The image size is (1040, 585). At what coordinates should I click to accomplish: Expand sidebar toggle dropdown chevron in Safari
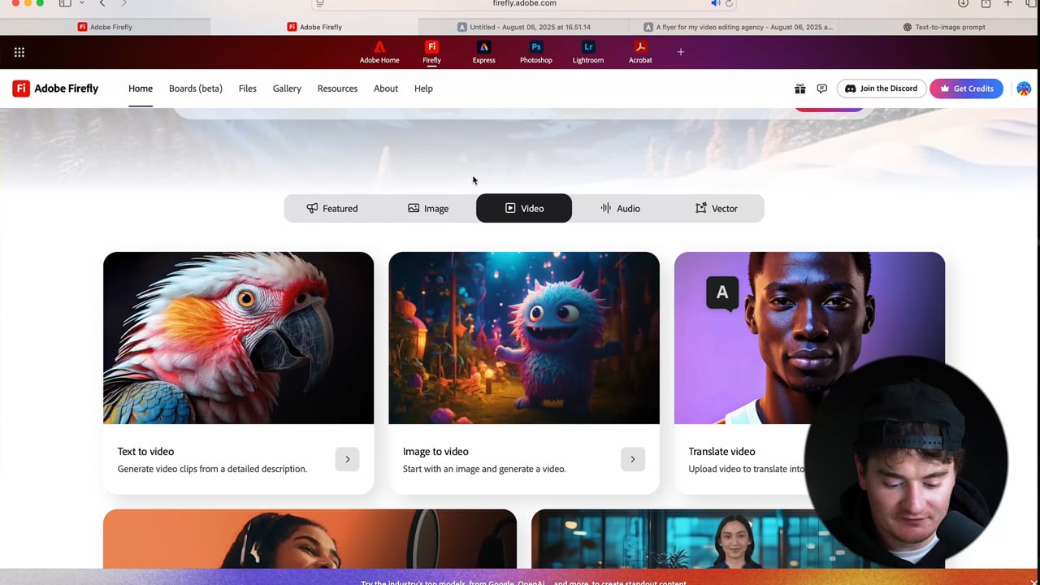[81, 3]
